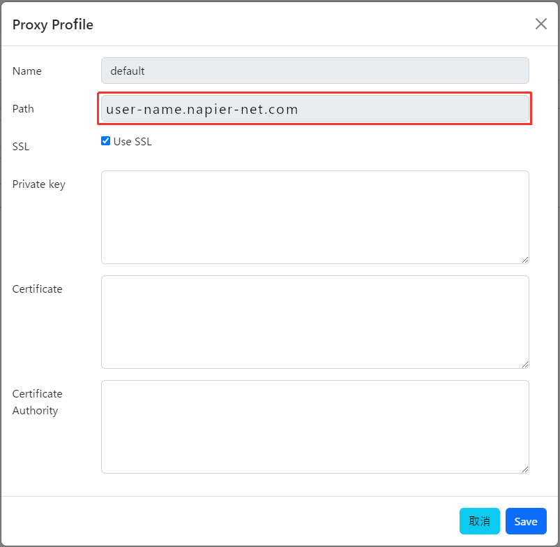Cancel with the 取消 button
The image size is (560, 547).
(x=479, y=521)
